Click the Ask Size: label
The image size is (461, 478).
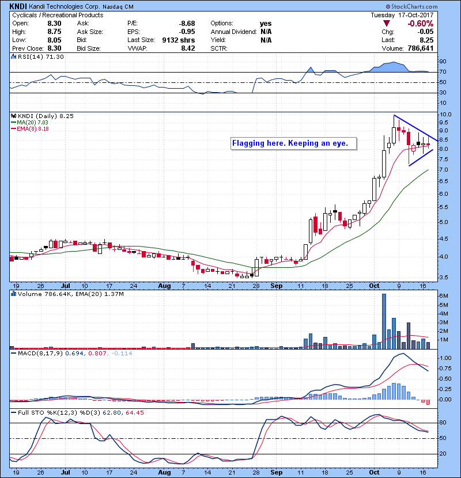[x=90, y=32]
